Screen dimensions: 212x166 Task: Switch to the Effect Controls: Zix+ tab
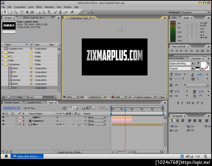34,18
